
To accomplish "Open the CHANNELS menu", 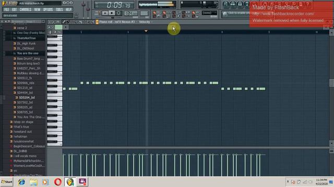I will pos(26,9).
